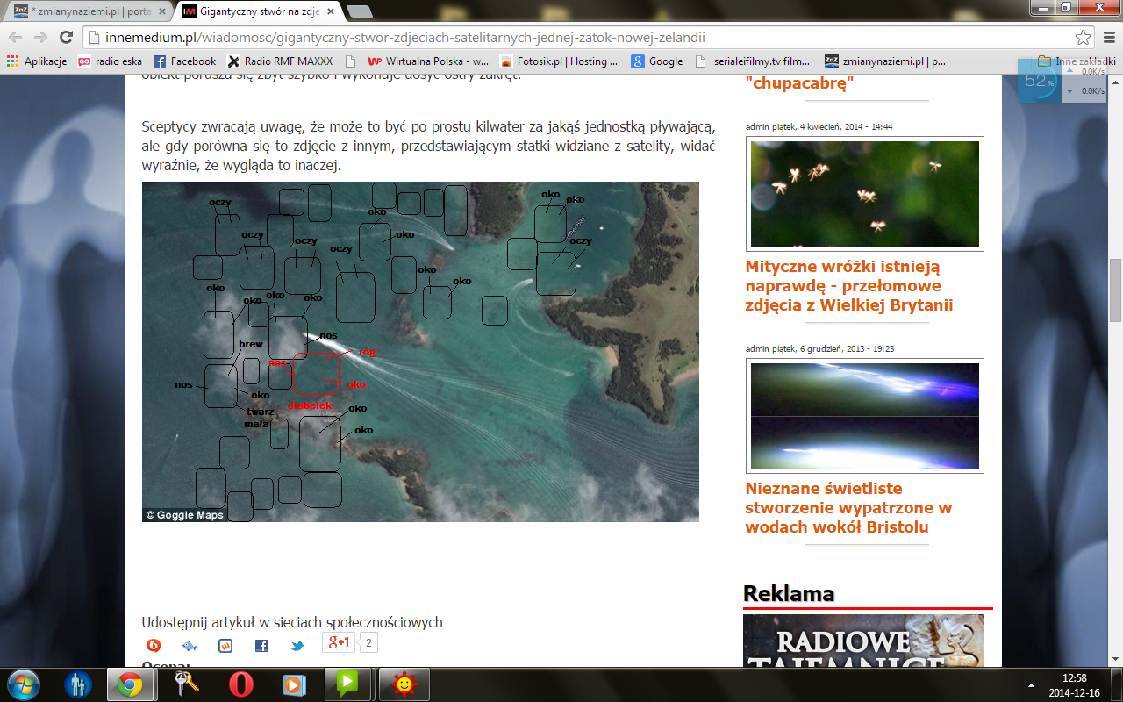Viewport: 1123px width, 702px height.
Task: Click the network speed 52% overlay widget
Action: (x=1062, y=82)
